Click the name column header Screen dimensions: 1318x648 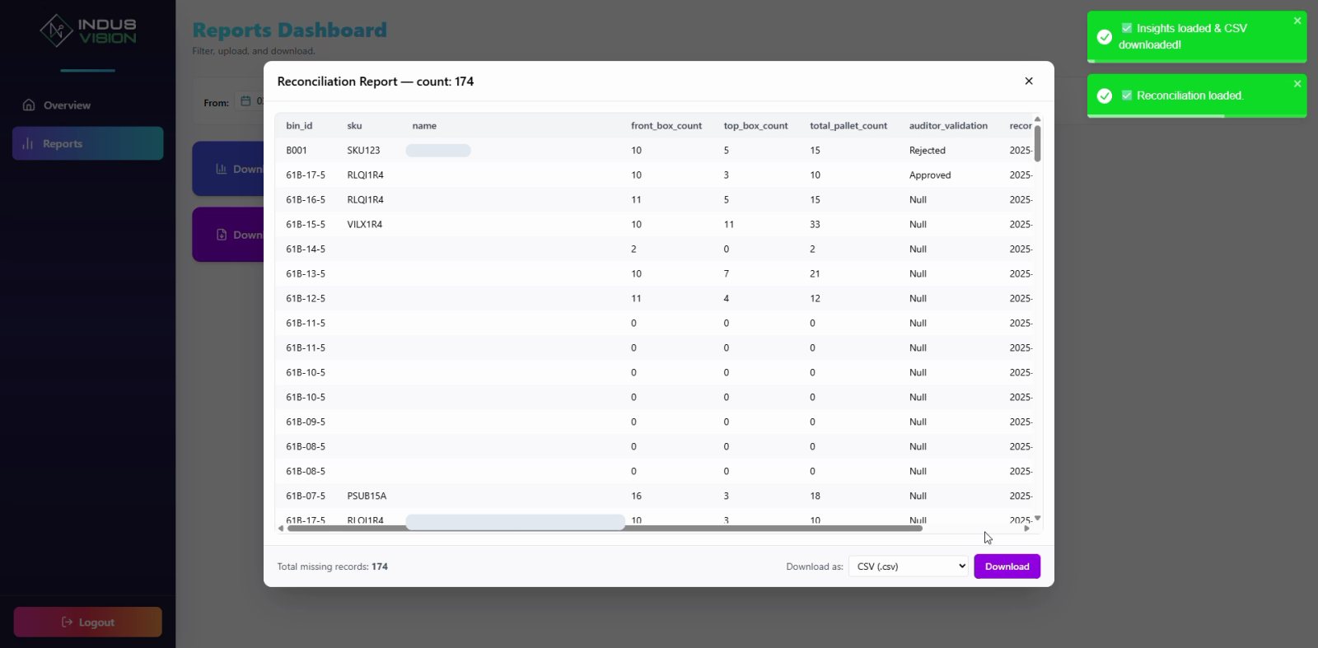(424, 126)
